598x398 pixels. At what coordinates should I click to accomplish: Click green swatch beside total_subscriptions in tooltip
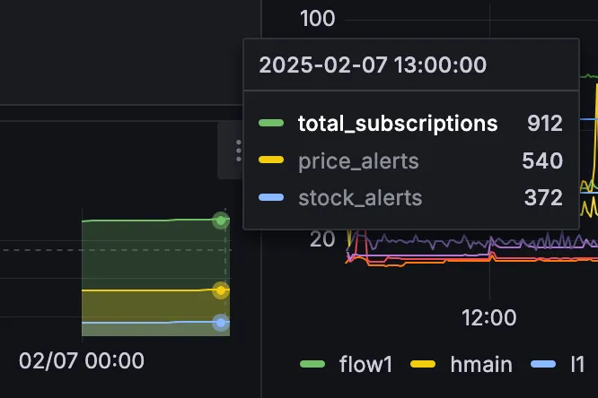coord(270,124)
